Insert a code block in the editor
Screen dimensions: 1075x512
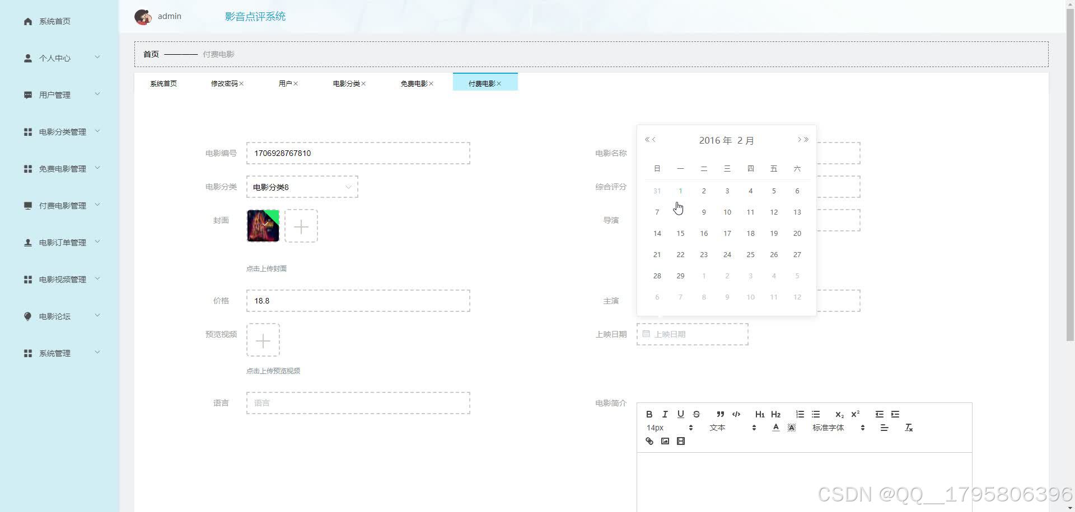(736, 414)
